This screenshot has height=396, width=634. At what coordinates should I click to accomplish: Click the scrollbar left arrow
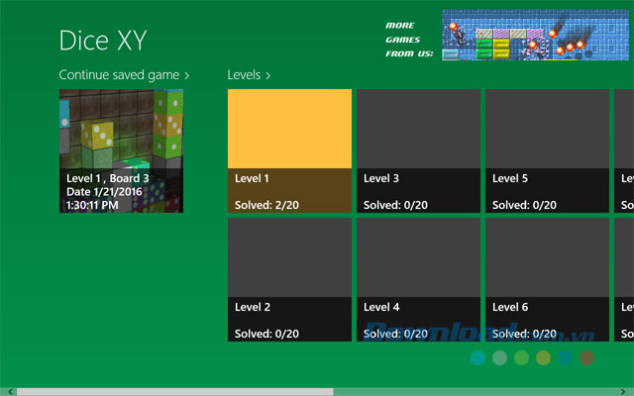pos(6,391)
